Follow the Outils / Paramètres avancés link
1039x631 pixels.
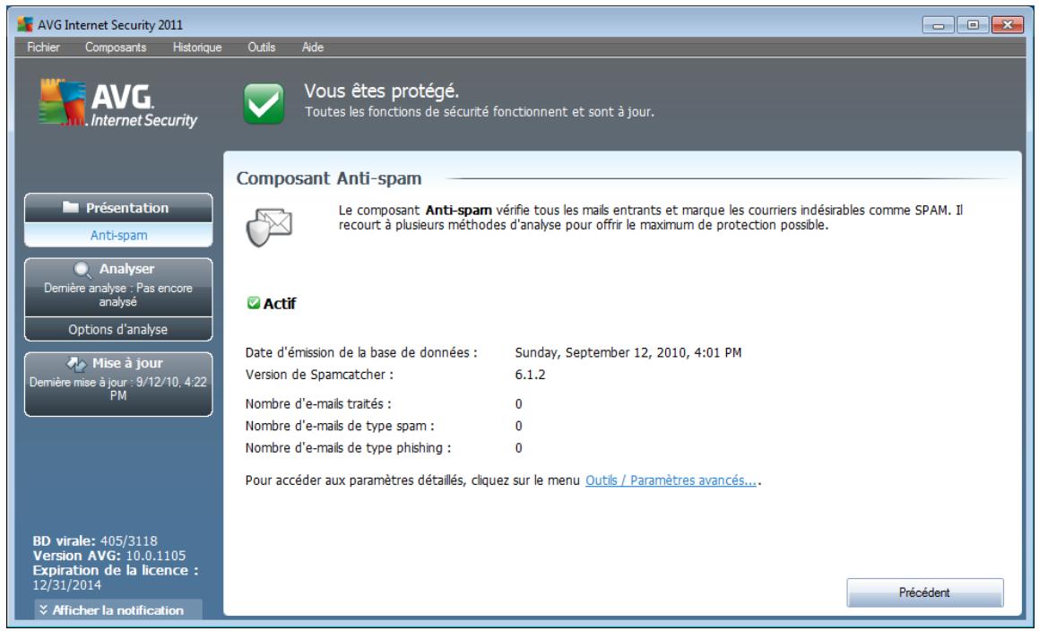click(671, 480)
